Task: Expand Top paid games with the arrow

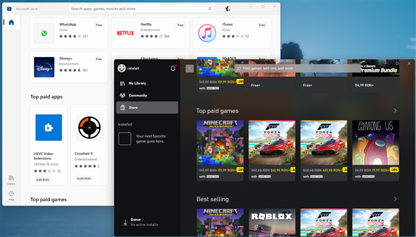Action: point(395,111)
